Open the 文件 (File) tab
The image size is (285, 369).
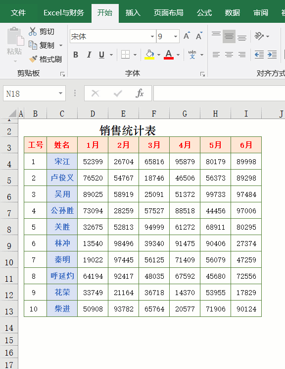[18, 12]
